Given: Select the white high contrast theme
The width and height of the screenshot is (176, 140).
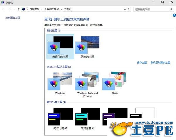Looking at the screenshot, I should pyautogui.click(x=142, y=113).
